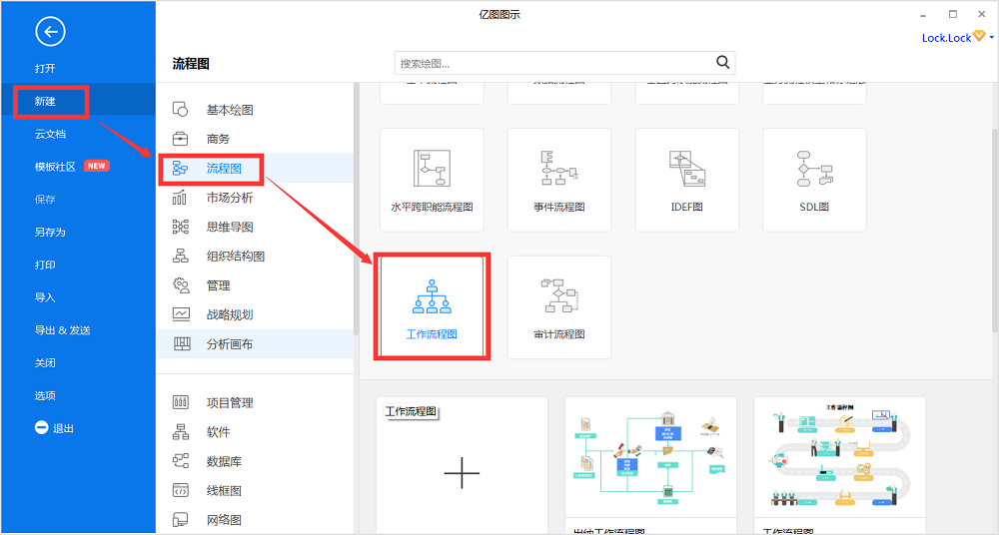
Task: Choose 另存为 from the blue sidebar
Action: click(50, 232)
